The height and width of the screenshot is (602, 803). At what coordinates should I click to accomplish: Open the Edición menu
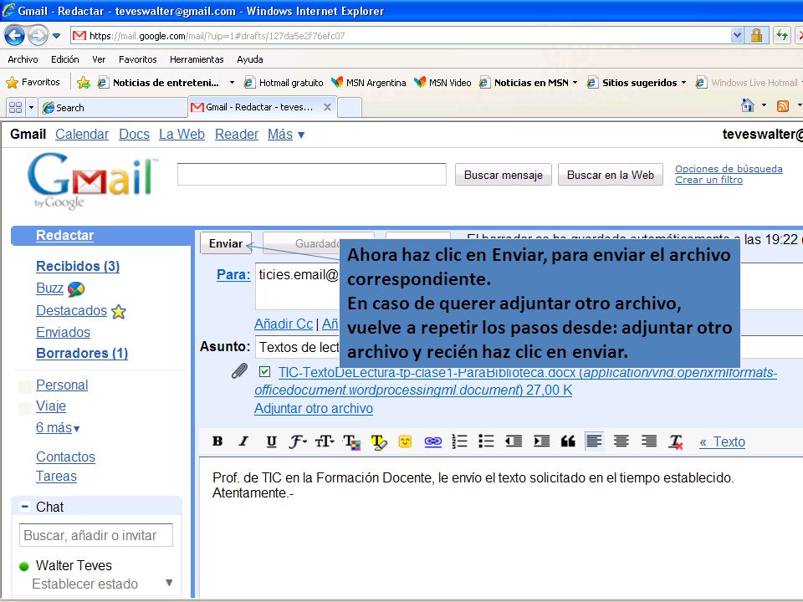tap(65, 59)
